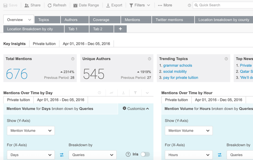Open Tab 2

[x=102, y=29]
